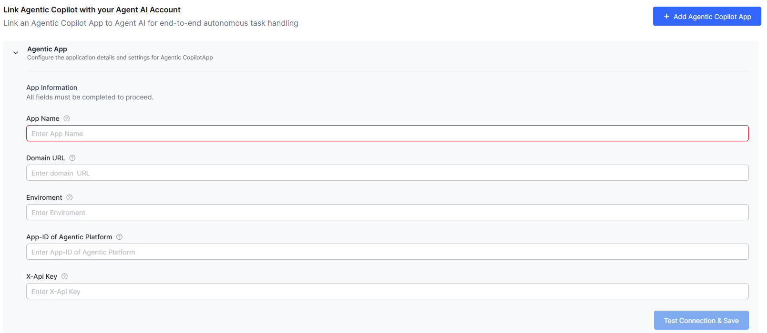This screenshot has width=767, height=333.
Task: Click the Test Connection & Save button
Action: [x=701, y=320]
